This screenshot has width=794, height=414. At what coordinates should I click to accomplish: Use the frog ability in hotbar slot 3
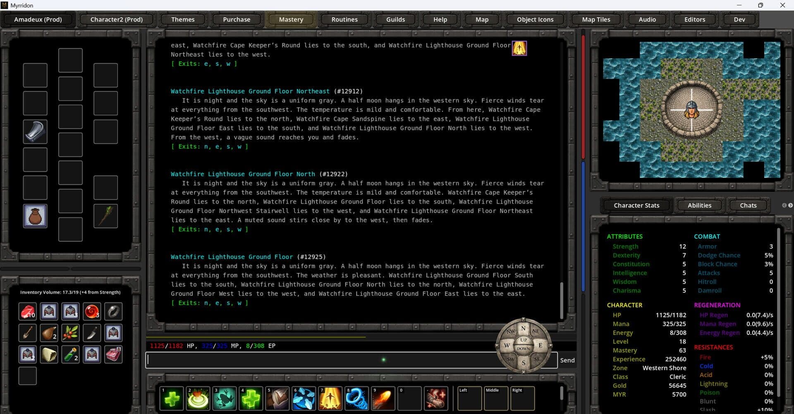pos(225,398)
